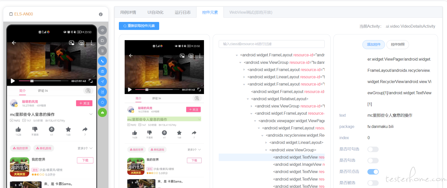Viewport: 447px width, 188px height.
Task: Tap the thumbs-down dislike icon on ELS-AN00 device
Action: tap(35, 129)
